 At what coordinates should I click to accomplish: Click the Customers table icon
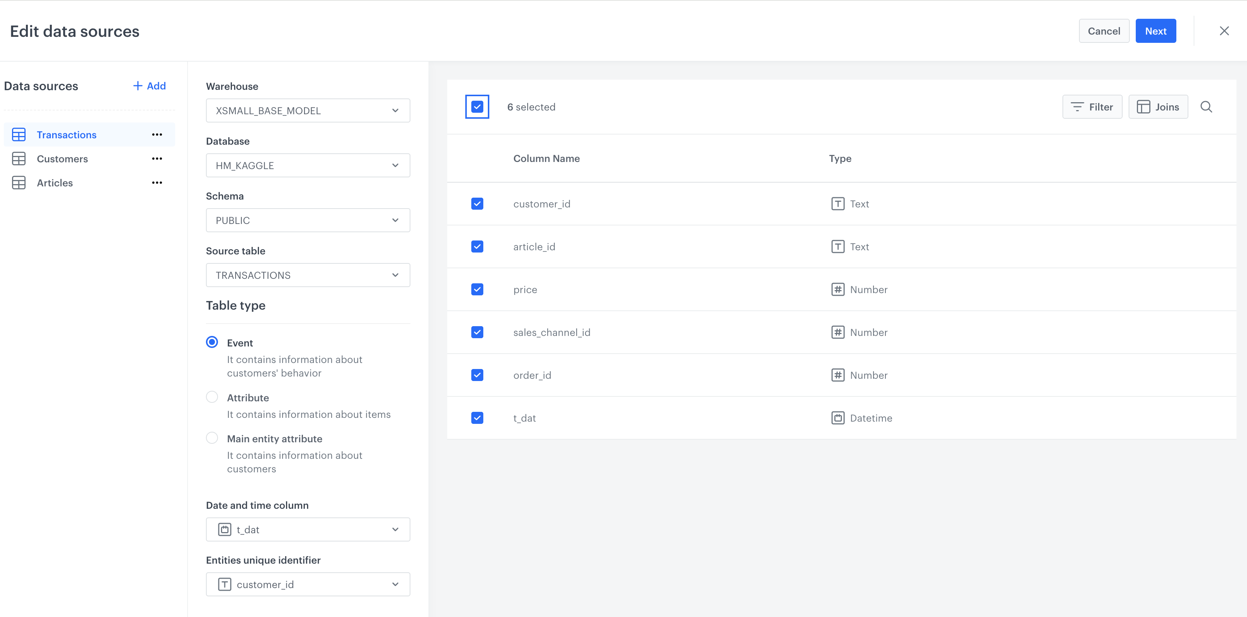19,159
